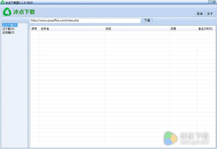This screenshot has height=149, width=217.
Task: Sort by the 序号 column header
Action: click(35, 28)
